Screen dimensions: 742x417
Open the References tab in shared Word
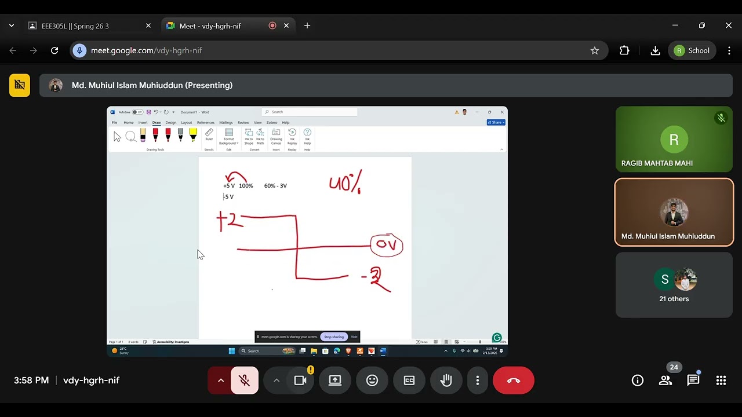coord(206,122)
